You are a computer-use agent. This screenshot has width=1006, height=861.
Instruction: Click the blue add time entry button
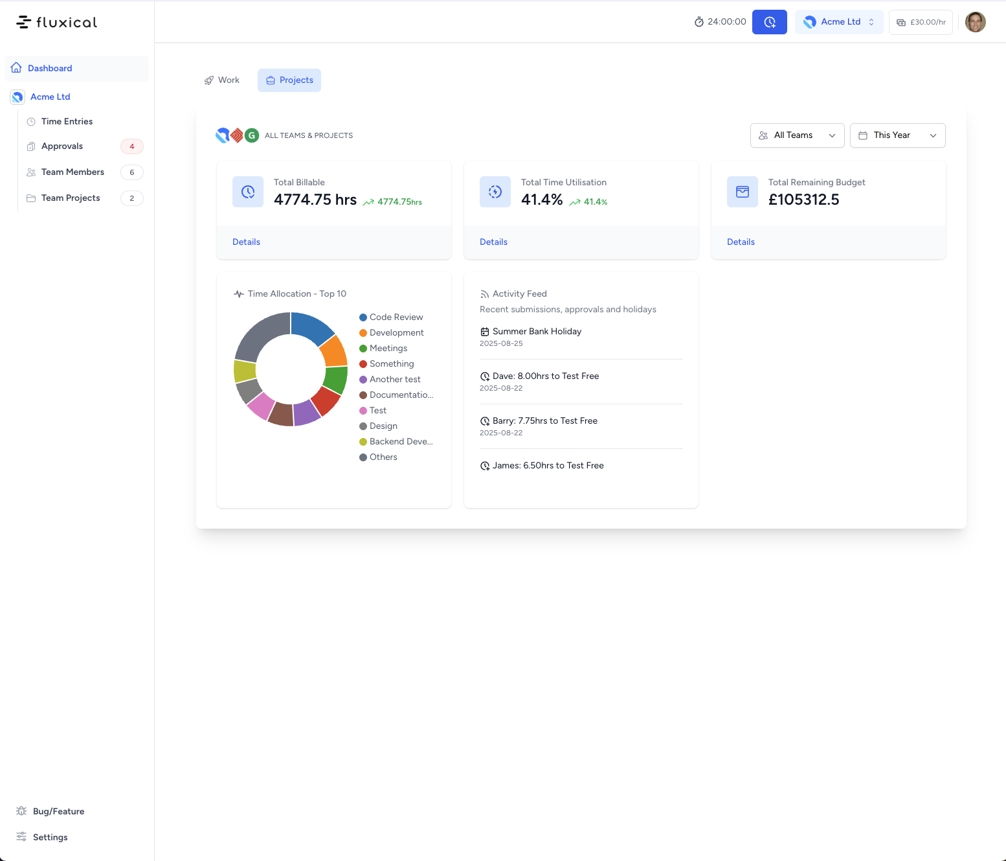point(769,22)
